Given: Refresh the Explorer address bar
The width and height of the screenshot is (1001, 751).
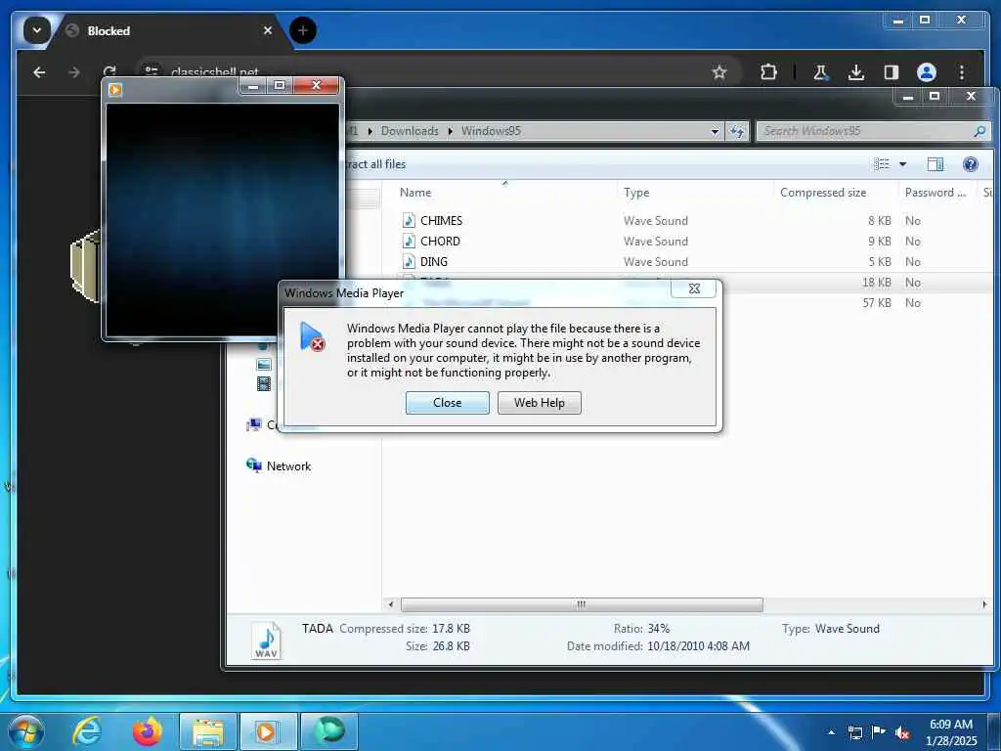Looking at the screenshot, I should [x=737, y=131].
